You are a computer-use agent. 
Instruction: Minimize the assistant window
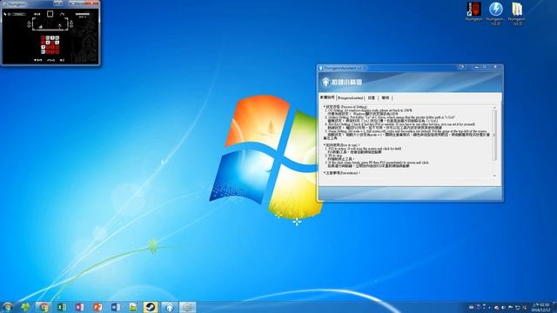pyautogui.click(x=476, y=67)
